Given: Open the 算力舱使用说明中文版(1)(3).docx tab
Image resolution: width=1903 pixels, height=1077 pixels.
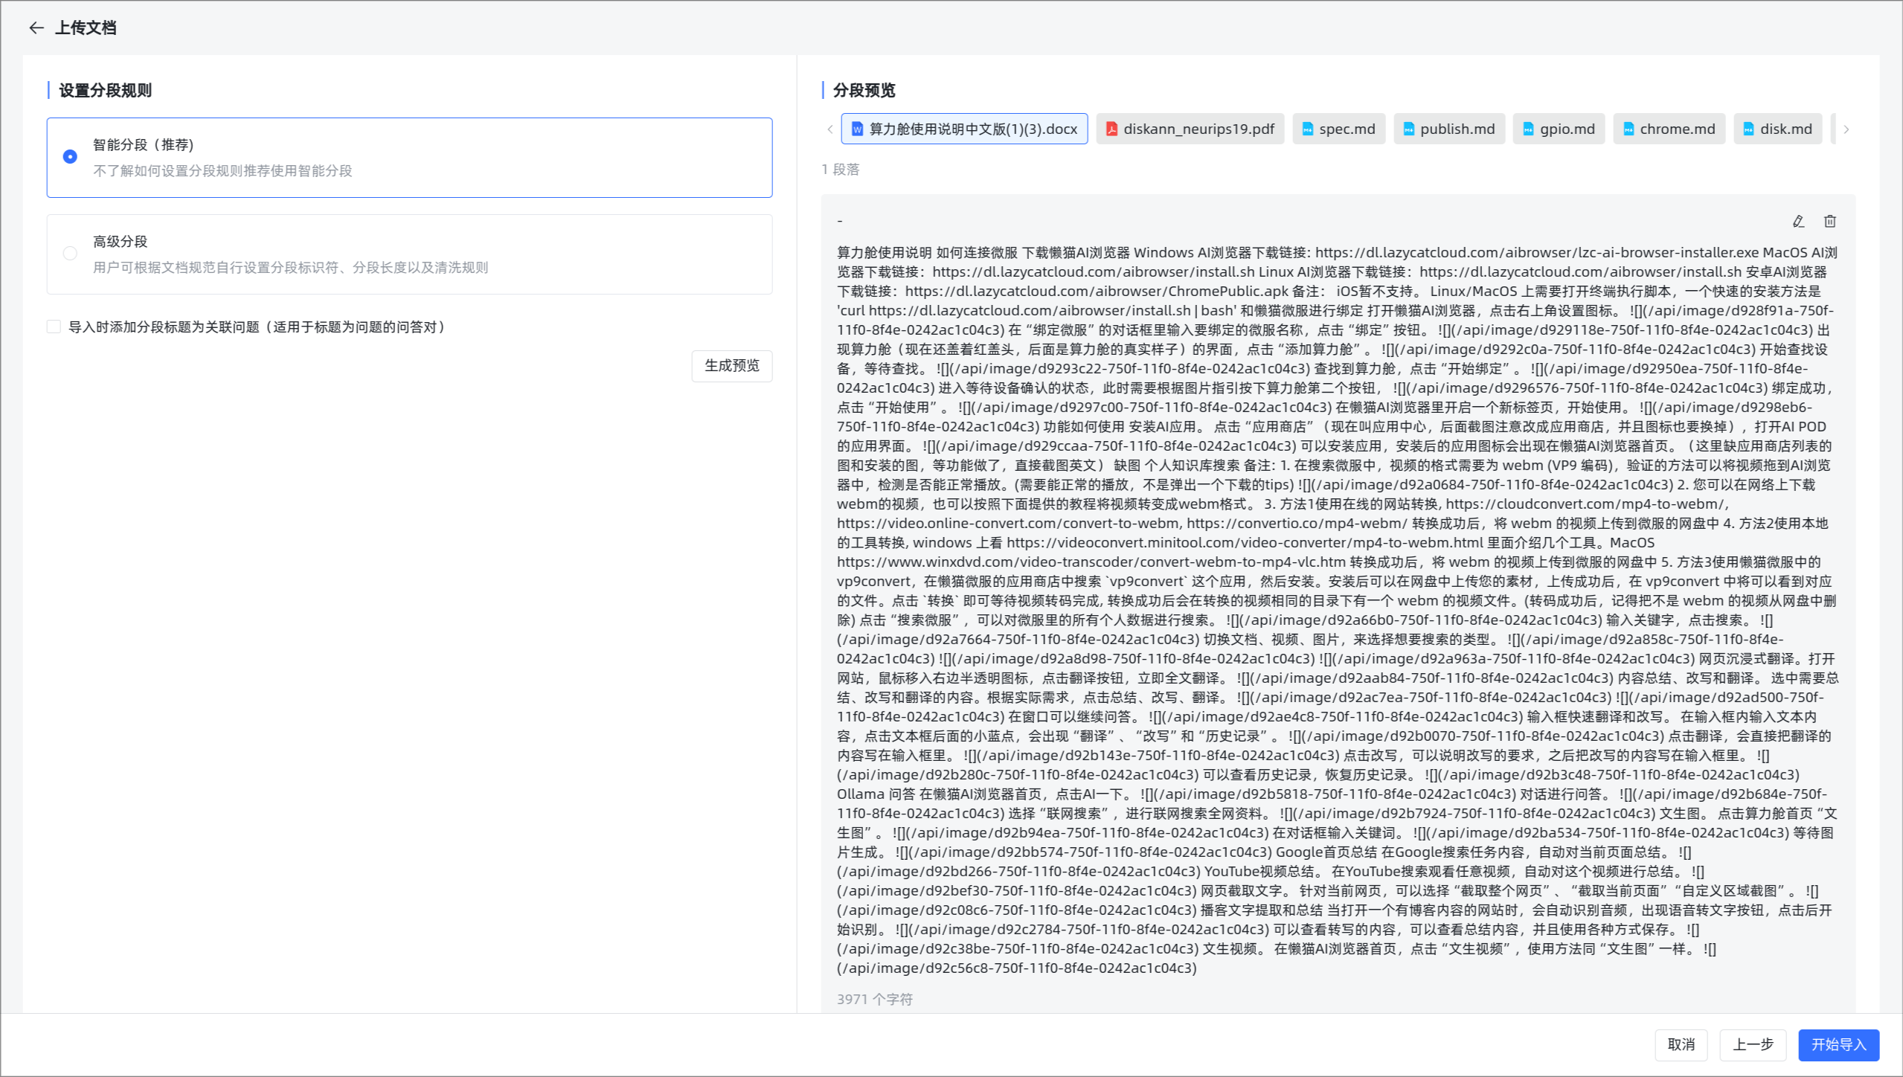Looking at the screenshot, I should pos(964,129).
